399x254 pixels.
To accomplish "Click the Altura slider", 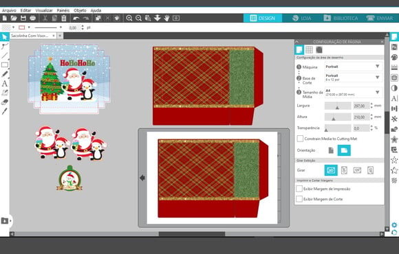I will coord(338,117).
